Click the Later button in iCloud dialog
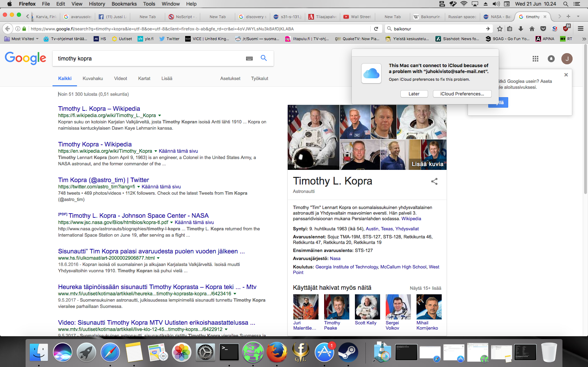 [x=414, y=94]
